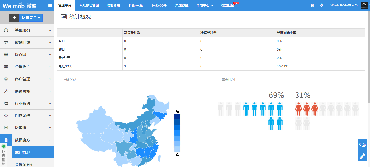The width and height of the screenshot is (370, 167).
Task: Click the shopping cart icon for 微盟旺铺
Action: [6, 42]
